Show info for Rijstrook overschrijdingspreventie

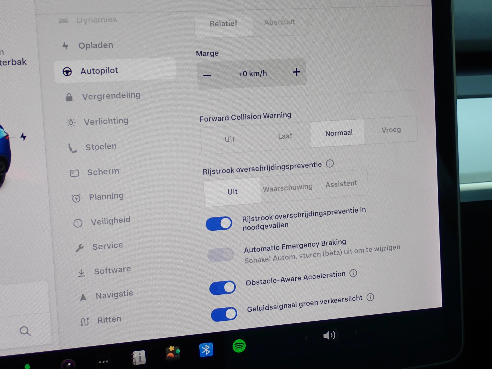330,163
